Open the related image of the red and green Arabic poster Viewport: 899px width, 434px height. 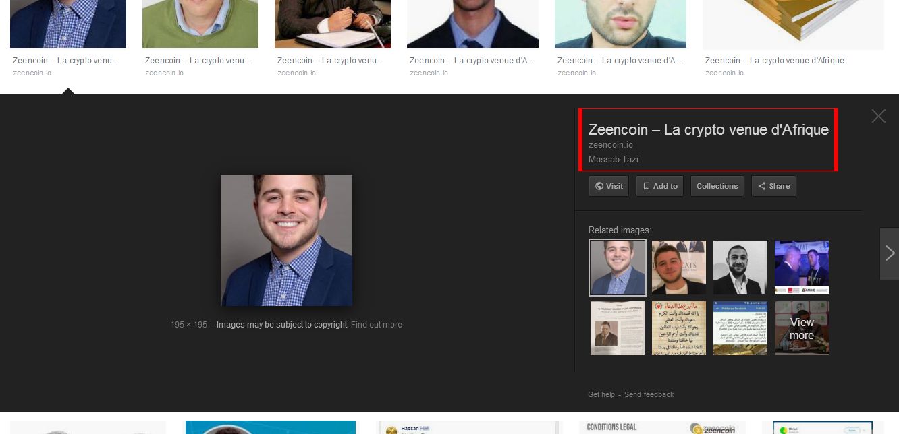click(679, 328)
